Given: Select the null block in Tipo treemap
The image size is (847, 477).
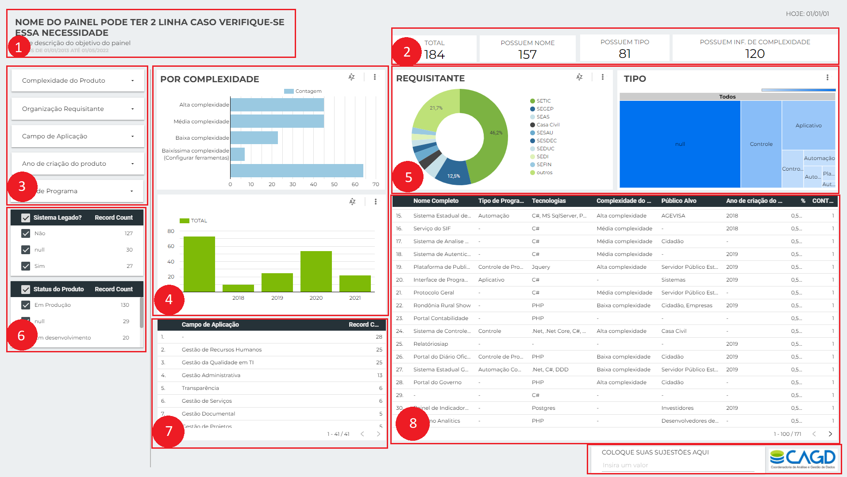Looking at the screenshot, I should point(680,144).
